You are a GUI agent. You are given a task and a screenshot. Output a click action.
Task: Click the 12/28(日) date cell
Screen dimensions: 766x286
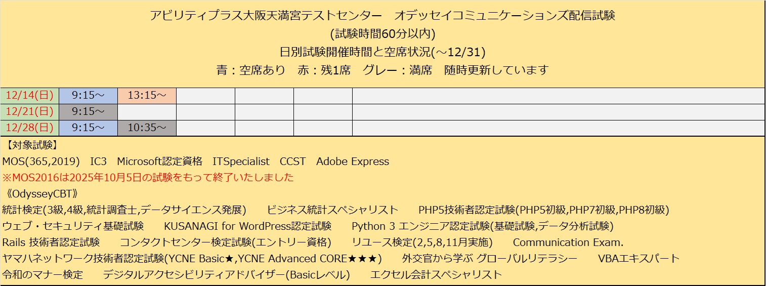pos(29,128)
